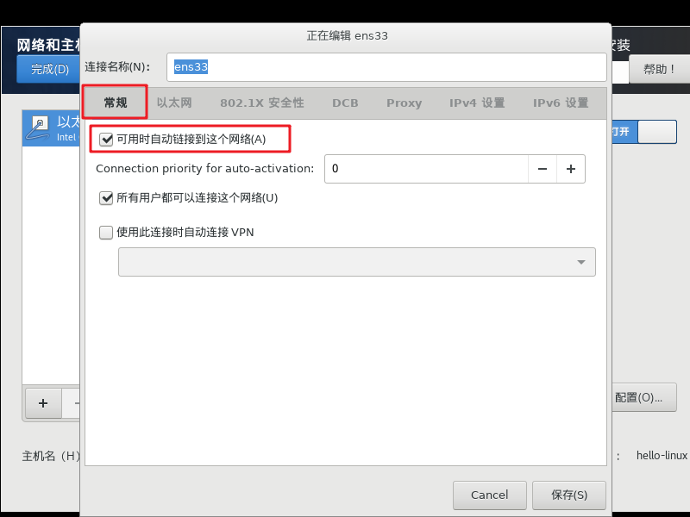Go to IPv6 设置 tab
This screenshot has height=517, width=690.
(561, 103)
